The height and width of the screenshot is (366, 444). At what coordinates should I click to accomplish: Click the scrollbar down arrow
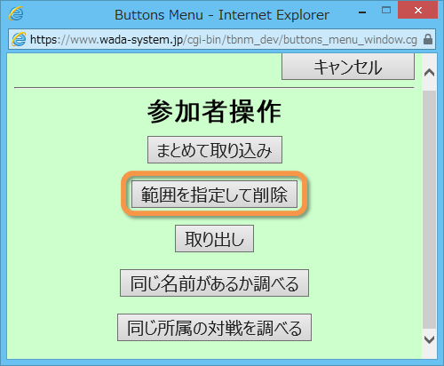coord(429,339)
